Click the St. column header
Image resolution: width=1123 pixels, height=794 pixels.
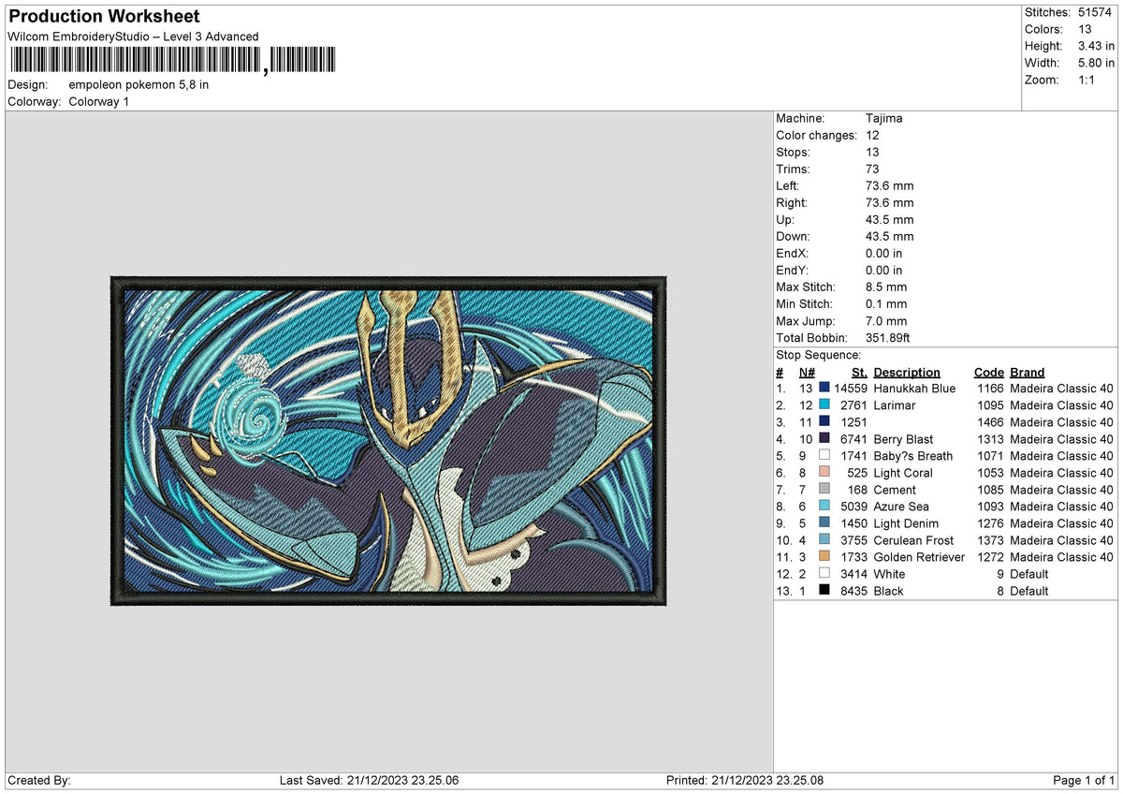click(x=859, y=372)
